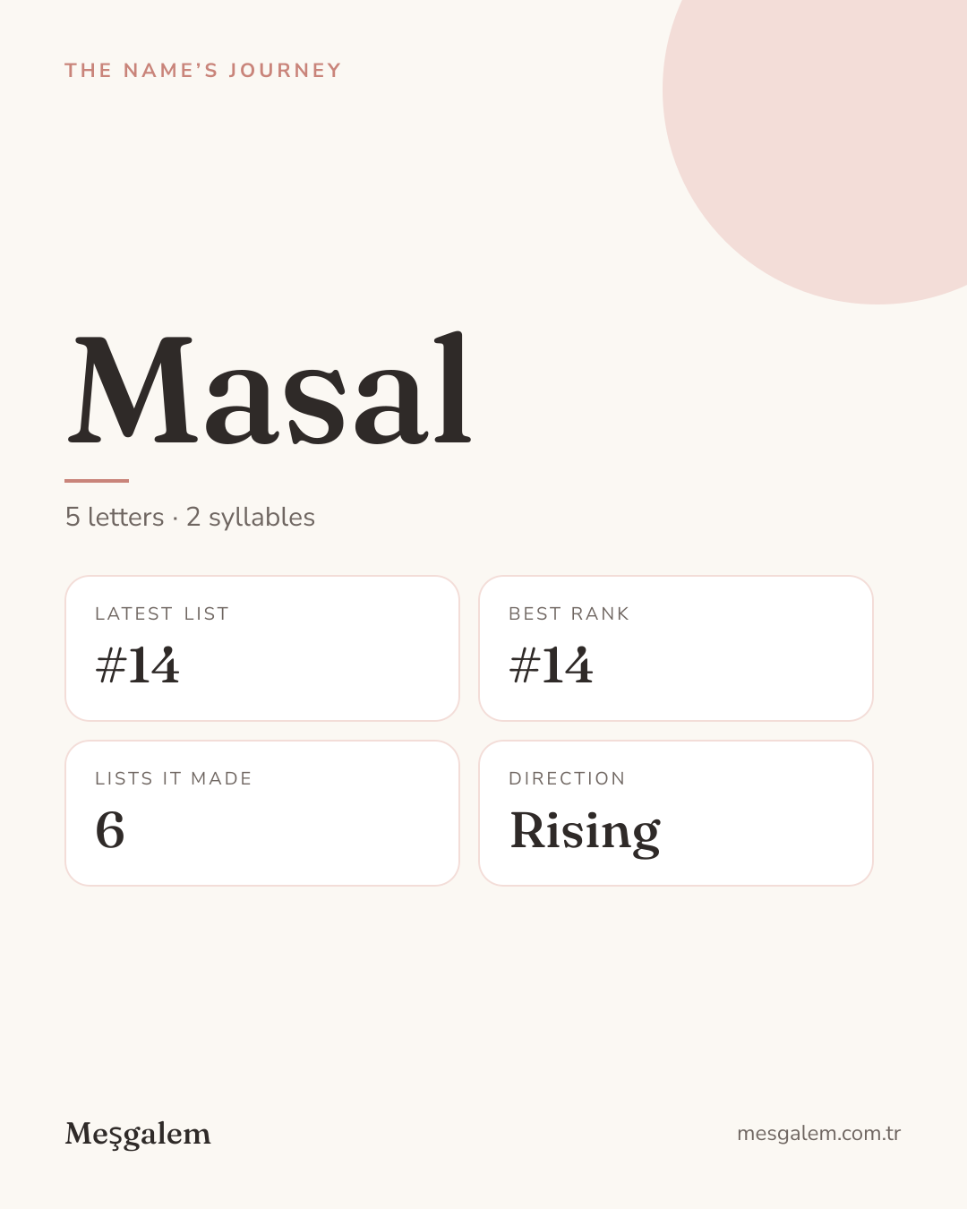
Task: Click the #14 value under Best Rank
Action: (551, 665)
